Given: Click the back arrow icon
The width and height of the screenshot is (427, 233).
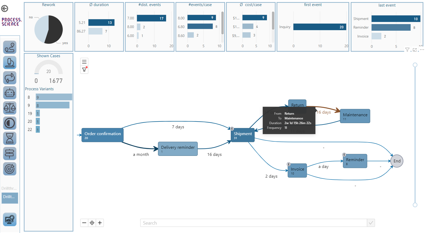Looking at the screenshot, I should click(4, 9).
